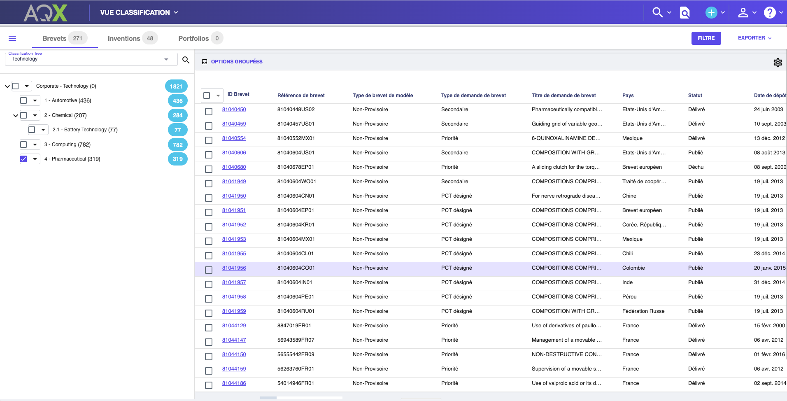787x401 pixels.
Task: Open brevet link 81044129
Action: click(x=234, y=326)
